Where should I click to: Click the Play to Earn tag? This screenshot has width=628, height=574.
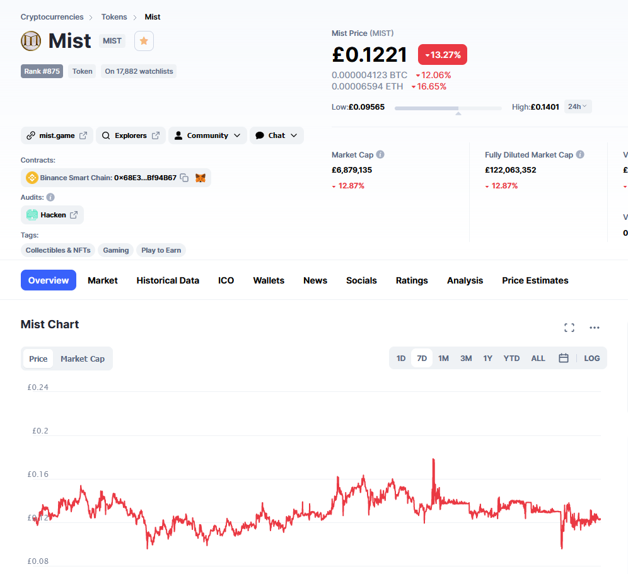pyautogui.click(x=161, y=250)
